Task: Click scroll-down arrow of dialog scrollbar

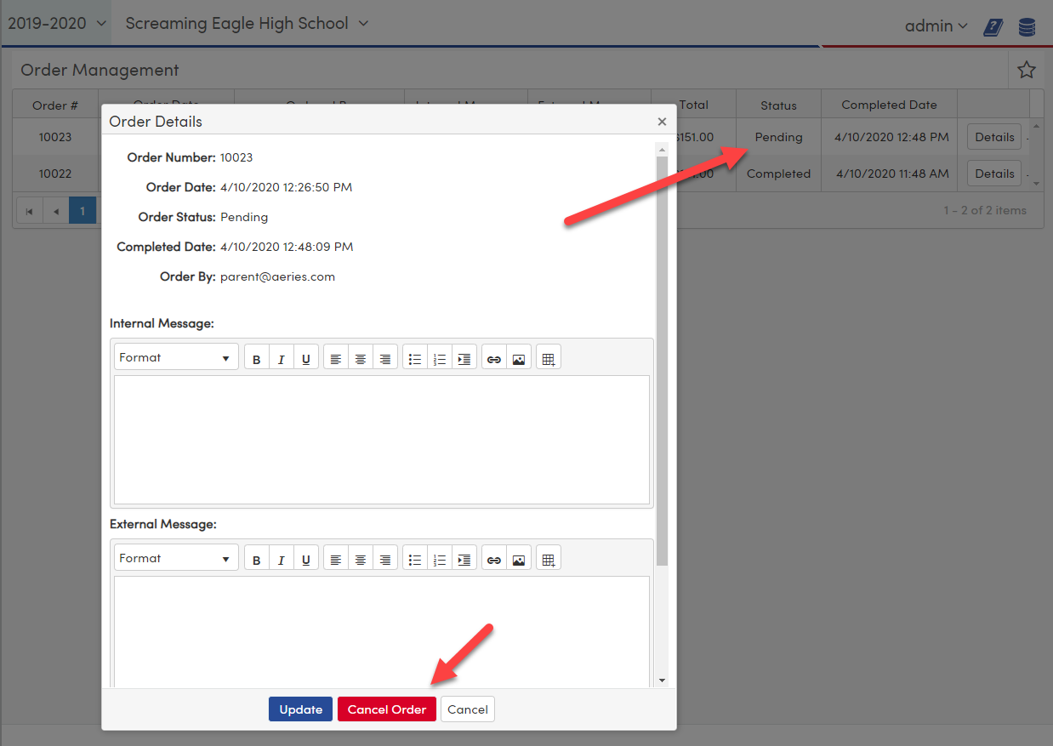Action: [663, 681]
